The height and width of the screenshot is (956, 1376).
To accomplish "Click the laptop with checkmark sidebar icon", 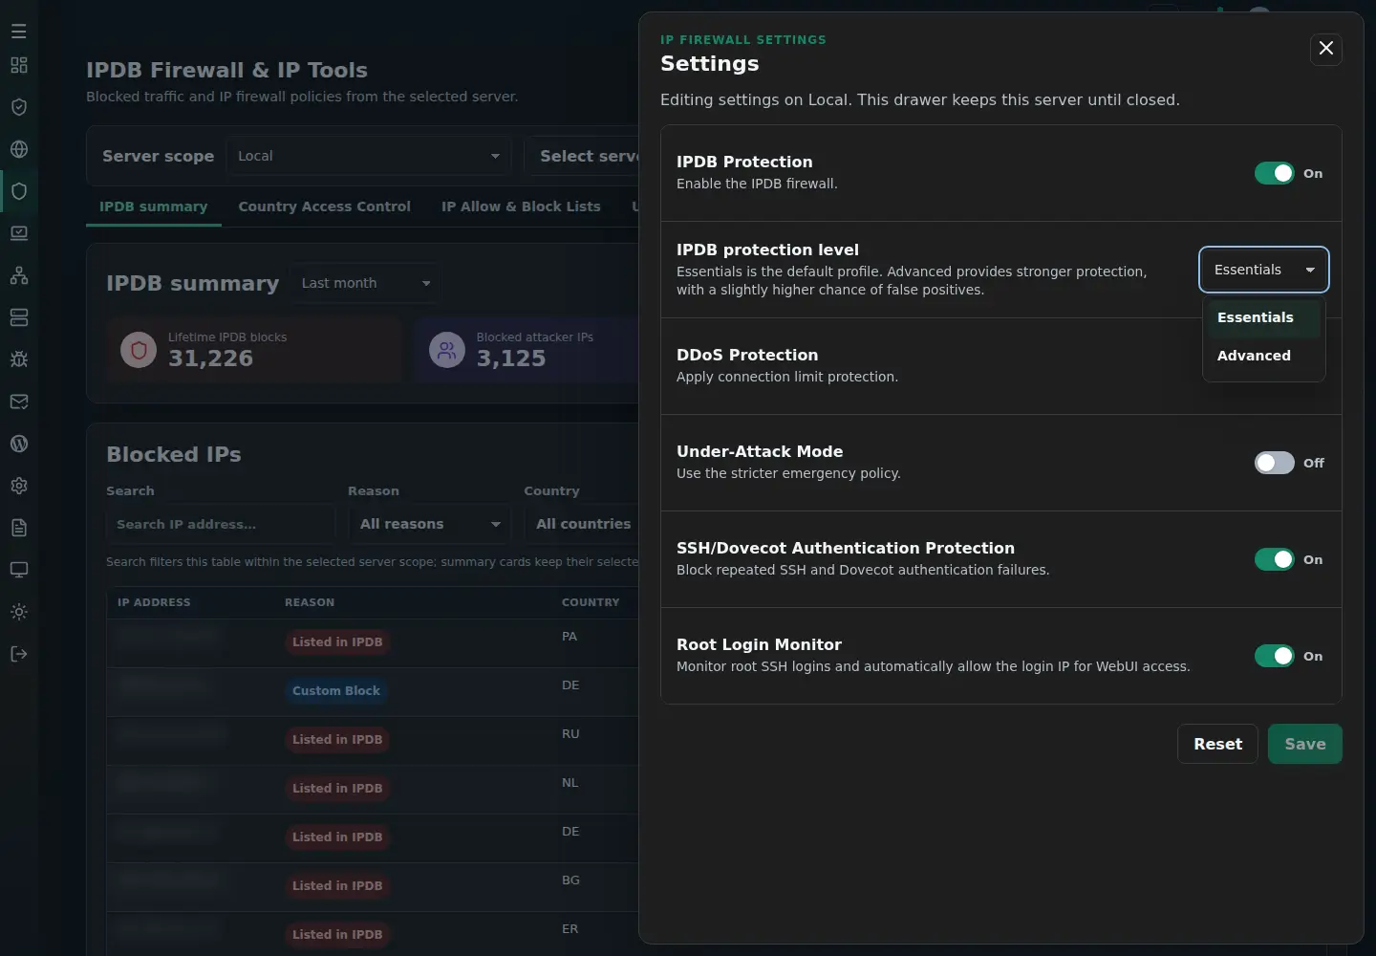I will [x=19, y=233].
